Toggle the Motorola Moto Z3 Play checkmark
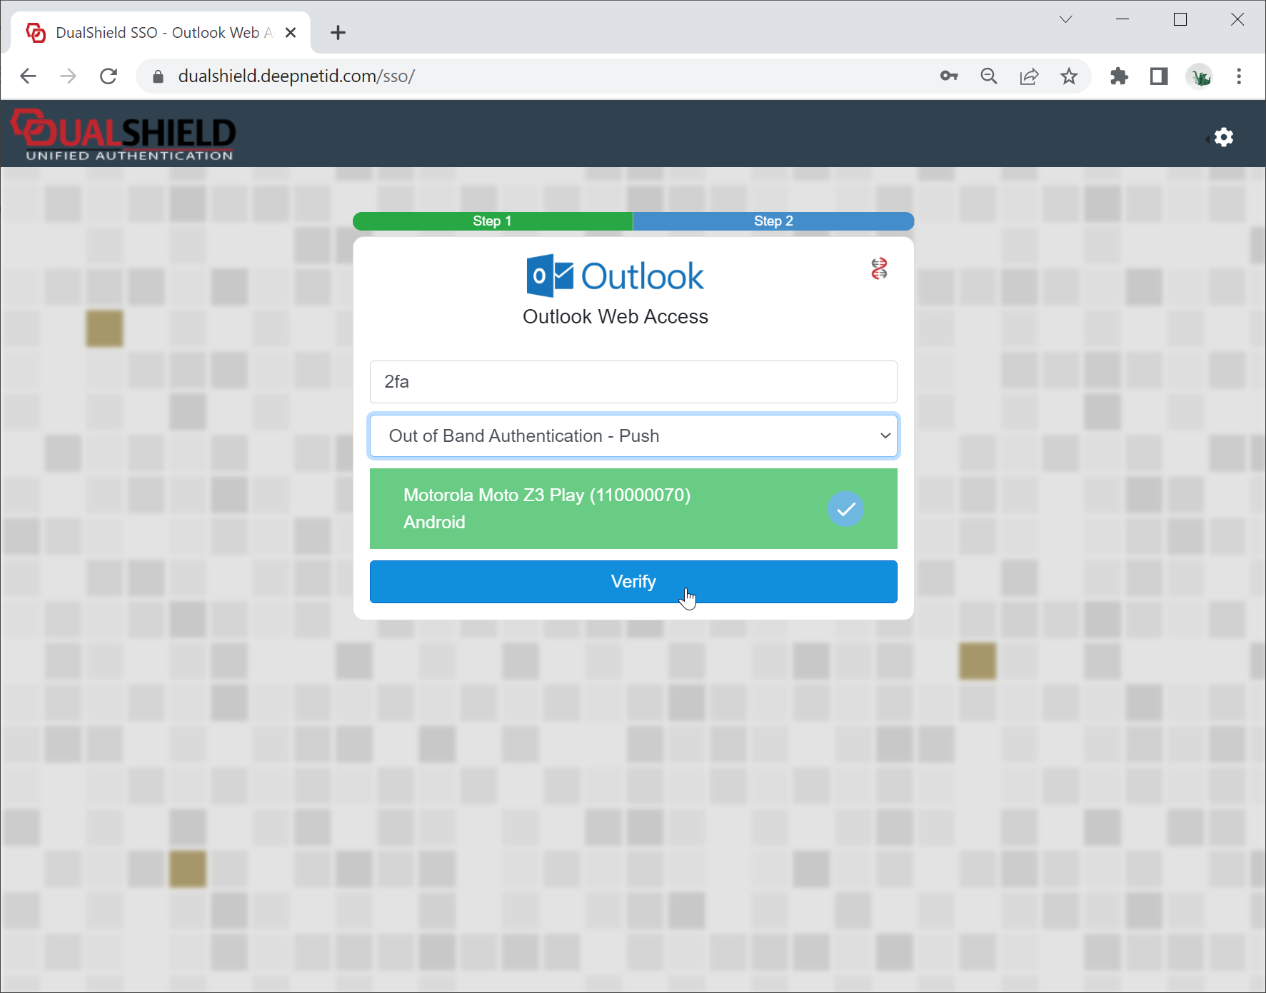The width and height of the screenshot is (1266, 993). point(845,509)
